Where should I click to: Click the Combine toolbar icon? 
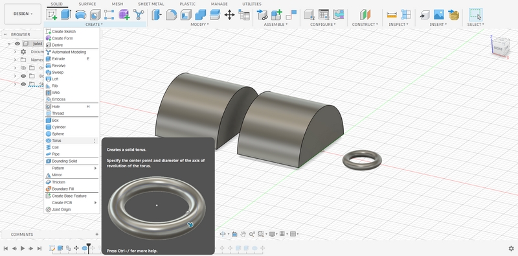point(200,14)
